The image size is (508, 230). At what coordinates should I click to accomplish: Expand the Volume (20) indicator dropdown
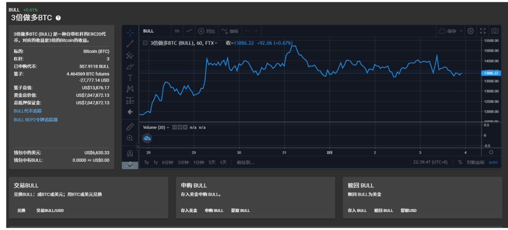point(168,127)
